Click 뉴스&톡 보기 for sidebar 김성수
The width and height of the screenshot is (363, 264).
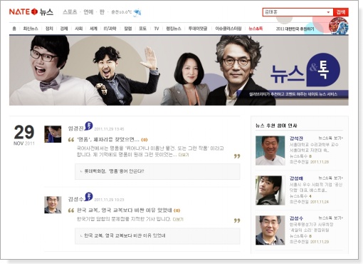click(330, 218)
